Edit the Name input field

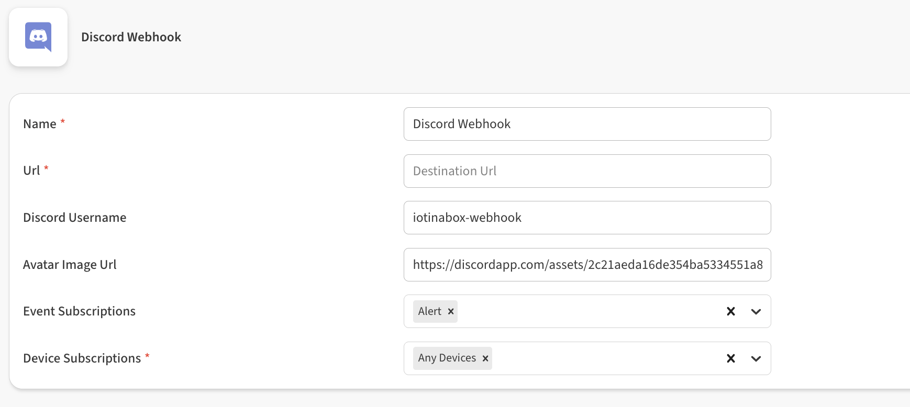pos(587,124)
